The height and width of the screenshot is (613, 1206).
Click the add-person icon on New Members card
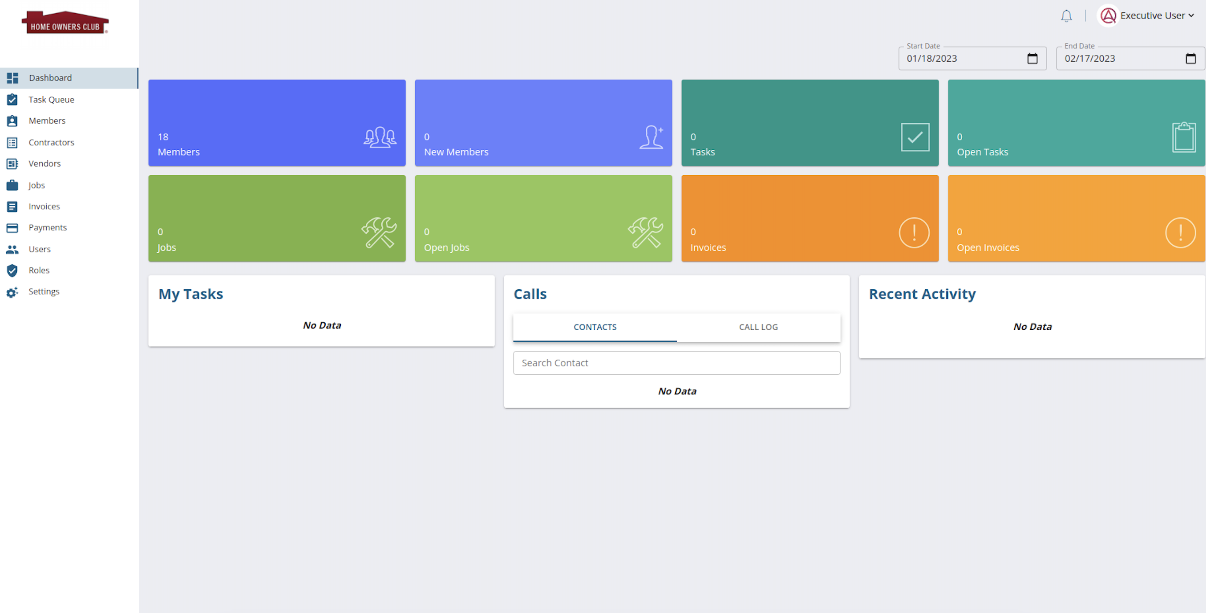(x=651, y=137)
